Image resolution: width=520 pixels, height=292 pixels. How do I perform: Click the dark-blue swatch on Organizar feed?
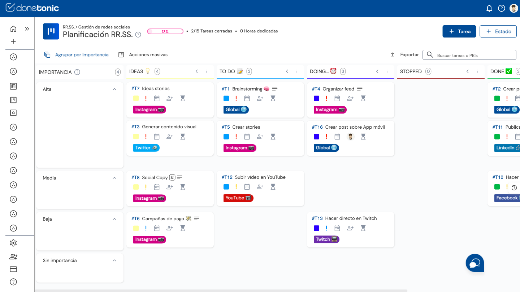click(x=316, y=98)
